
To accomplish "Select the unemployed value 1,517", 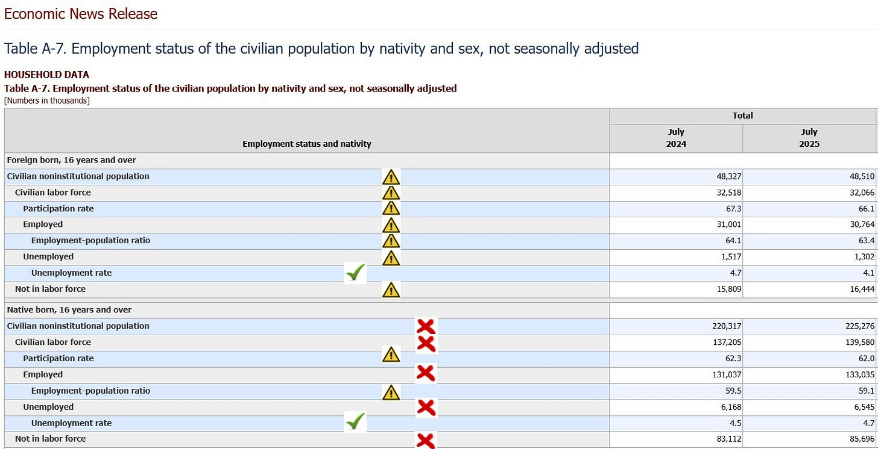I will tap(731, 257).
